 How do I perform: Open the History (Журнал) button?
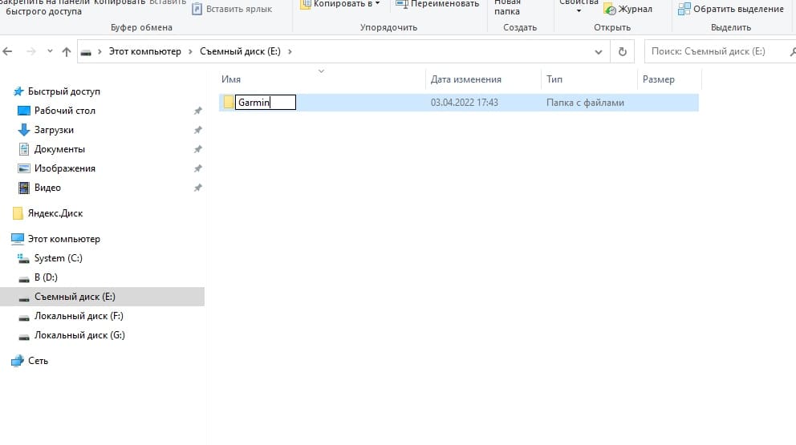click(628, 9)
